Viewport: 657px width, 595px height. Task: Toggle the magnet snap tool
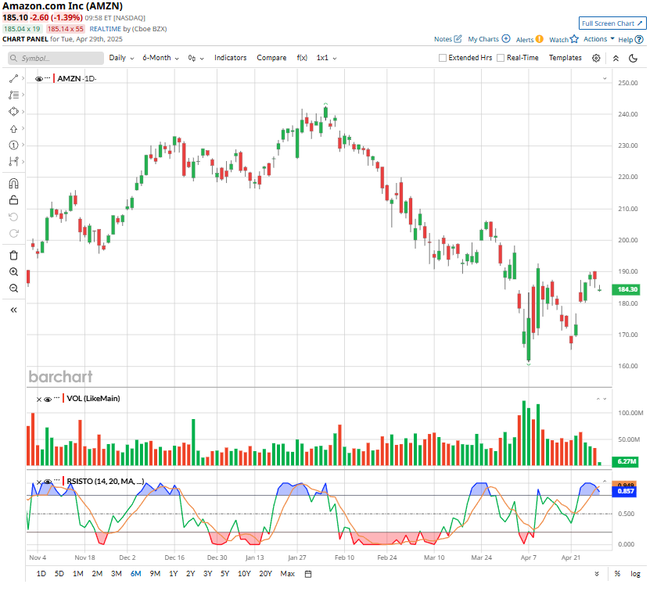click(13, 184)
